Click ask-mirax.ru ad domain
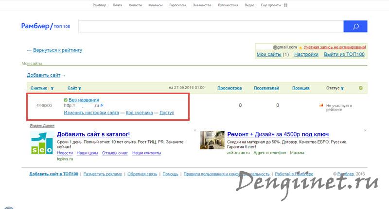The width and height of the screenshot is (389, 209). coord(238,153)
